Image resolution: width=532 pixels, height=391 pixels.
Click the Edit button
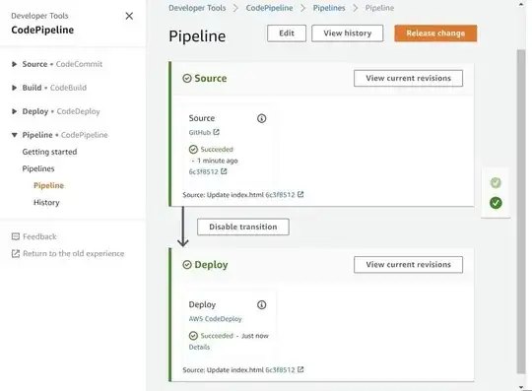[x=287, y=33]
